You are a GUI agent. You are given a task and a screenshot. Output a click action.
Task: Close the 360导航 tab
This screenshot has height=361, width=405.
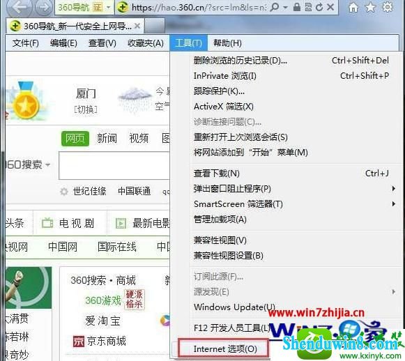pos(137,26)
